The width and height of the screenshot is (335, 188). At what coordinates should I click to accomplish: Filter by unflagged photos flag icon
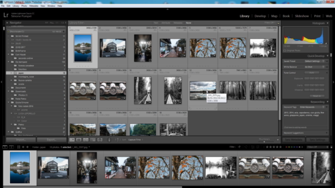[243, 147]
